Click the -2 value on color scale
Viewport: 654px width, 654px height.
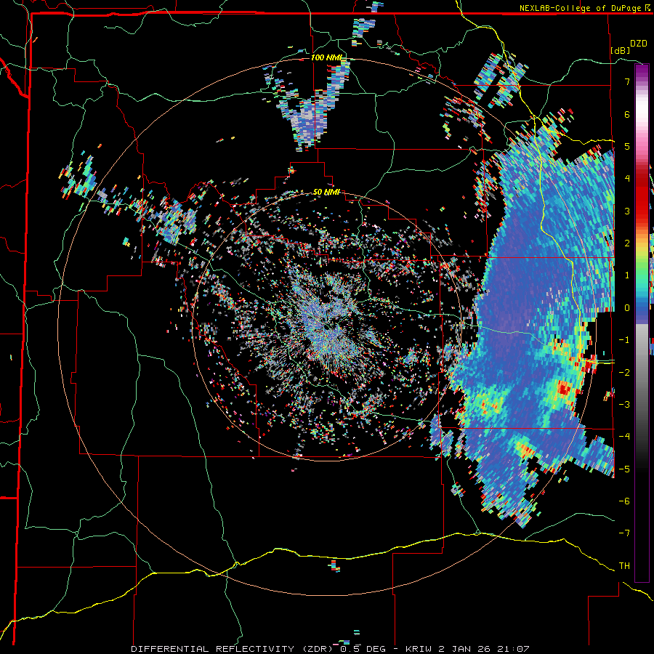pyautogui.click(x=624, y=373)
